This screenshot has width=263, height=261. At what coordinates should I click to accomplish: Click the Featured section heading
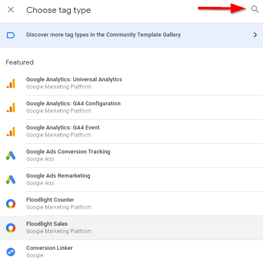pos(20,62)
